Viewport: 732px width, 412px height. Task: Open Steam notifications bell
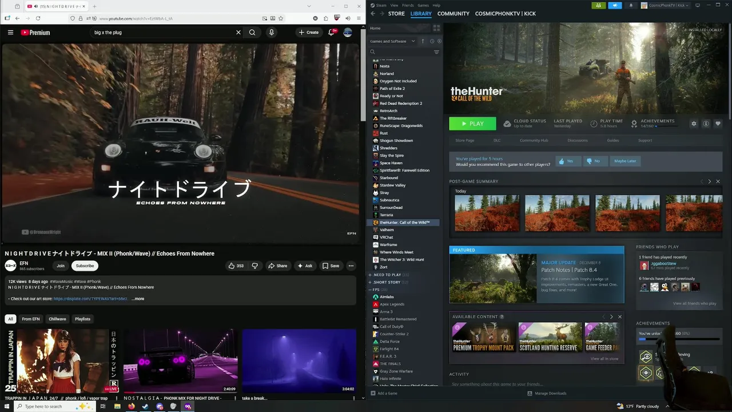(631, 5)
